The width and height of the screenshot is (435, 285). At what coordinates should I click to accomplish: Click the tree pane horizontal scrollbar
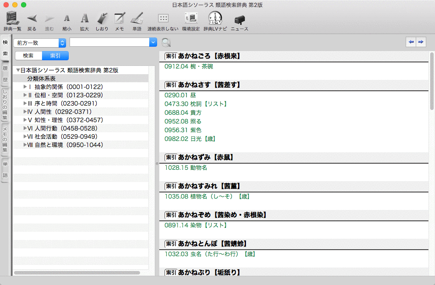pyautogui.click(x=77, y=273)
